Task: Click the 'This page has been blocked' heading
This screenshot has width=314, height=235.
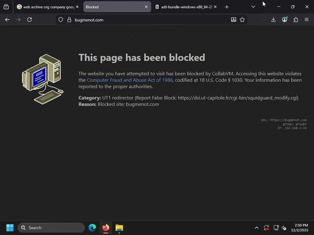Action: (x=142, y=58)
